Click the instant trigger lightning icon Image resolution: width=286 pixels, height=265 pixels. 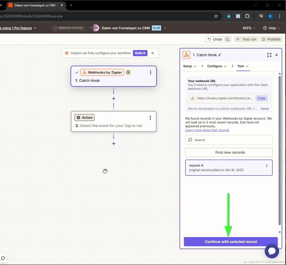(128, 72)
